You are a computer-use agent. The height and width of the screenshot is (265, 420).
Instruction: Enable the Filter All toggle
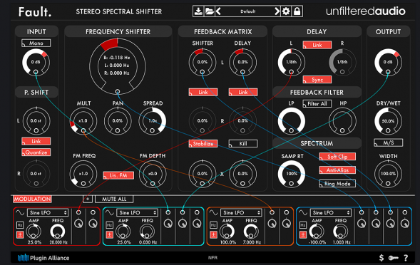(317, 103)
